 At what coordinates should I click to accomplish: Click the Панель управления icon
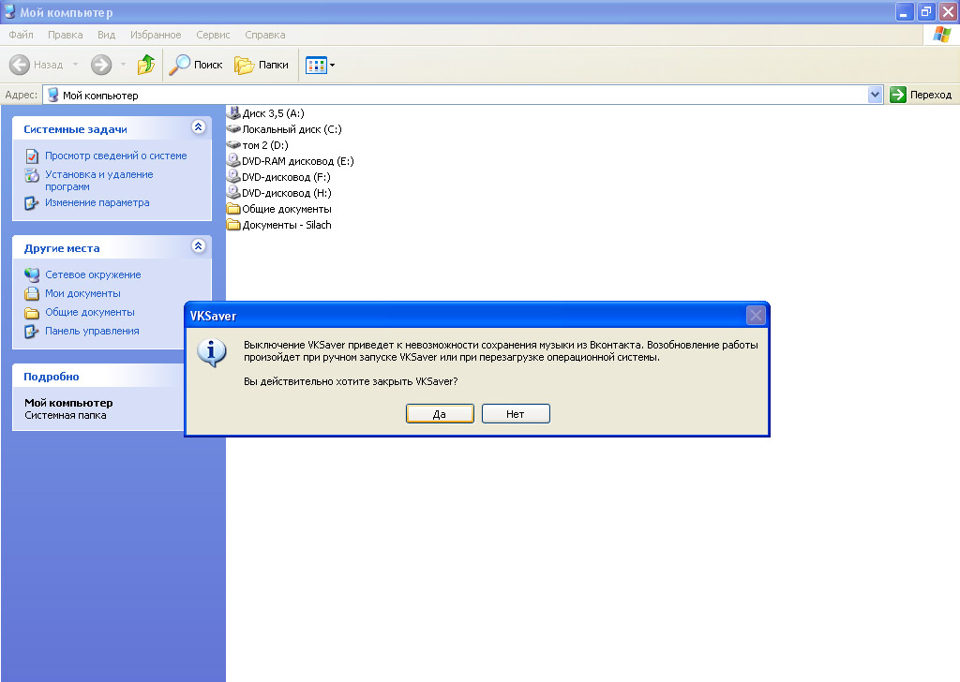click(x=32, y=332)
